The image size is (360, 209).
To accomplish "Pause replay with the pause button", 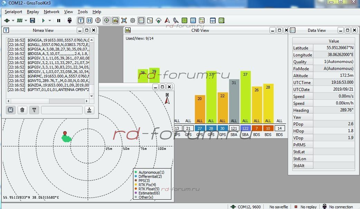I will (x=58, y=20).
